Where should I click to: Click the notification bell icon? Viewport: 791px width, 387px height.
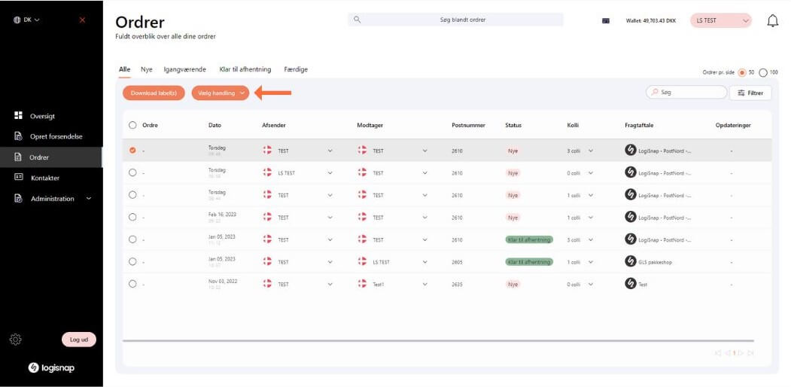[772, 21]
